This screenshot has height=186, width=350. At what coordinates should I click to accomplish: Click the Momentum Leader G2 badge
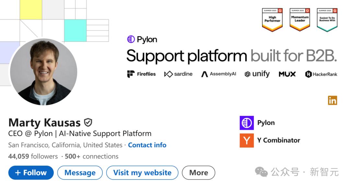click(300, 20)
